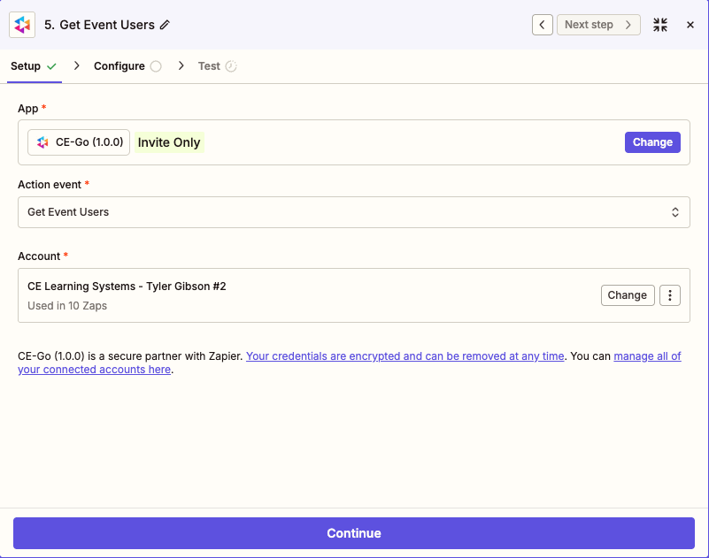Click the Next step button
The height and width of the screenshot is (558, 709).
tap(598, 25)
